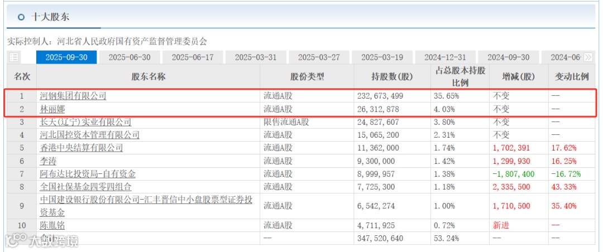This screenshot has width=603, height=252.
Task: Open the 2025-06-17 tab
Action: 192,57
